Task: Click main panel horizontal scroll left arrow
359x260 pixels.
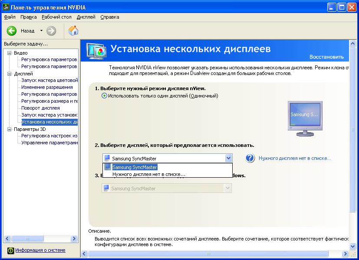Action: (x=84, y=253)
